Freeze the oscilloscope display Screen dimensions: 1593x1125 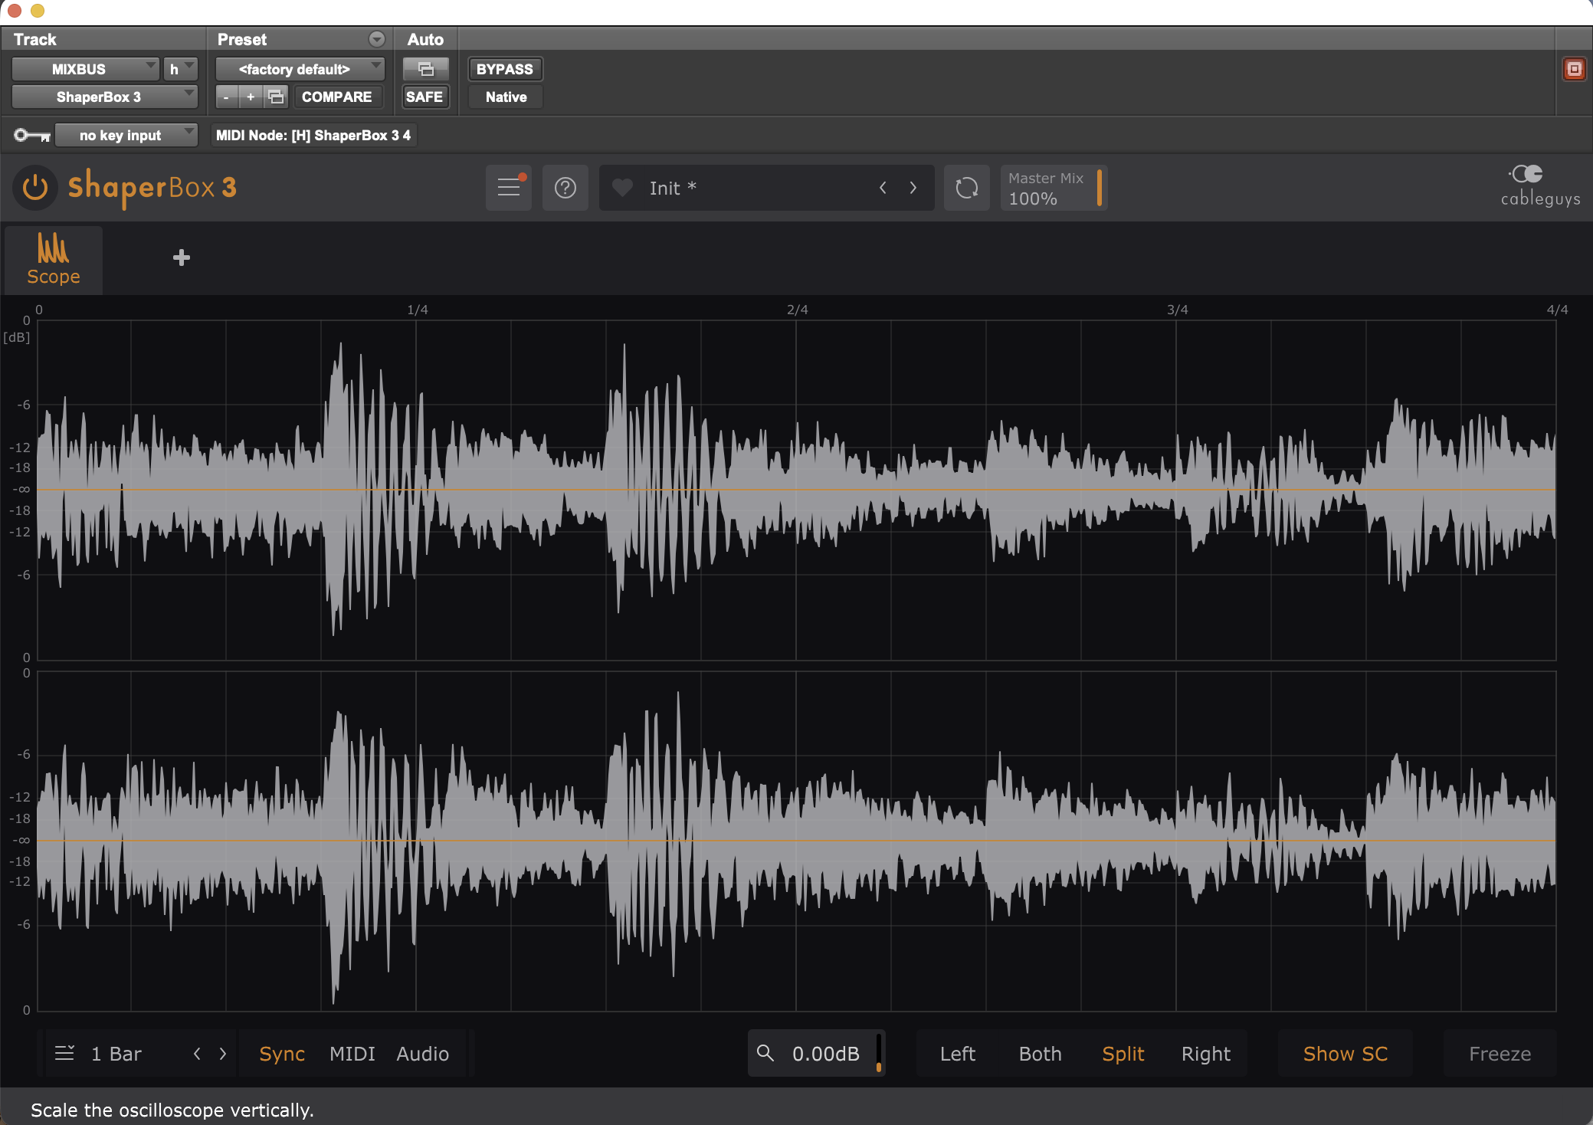point(1500,1054)
